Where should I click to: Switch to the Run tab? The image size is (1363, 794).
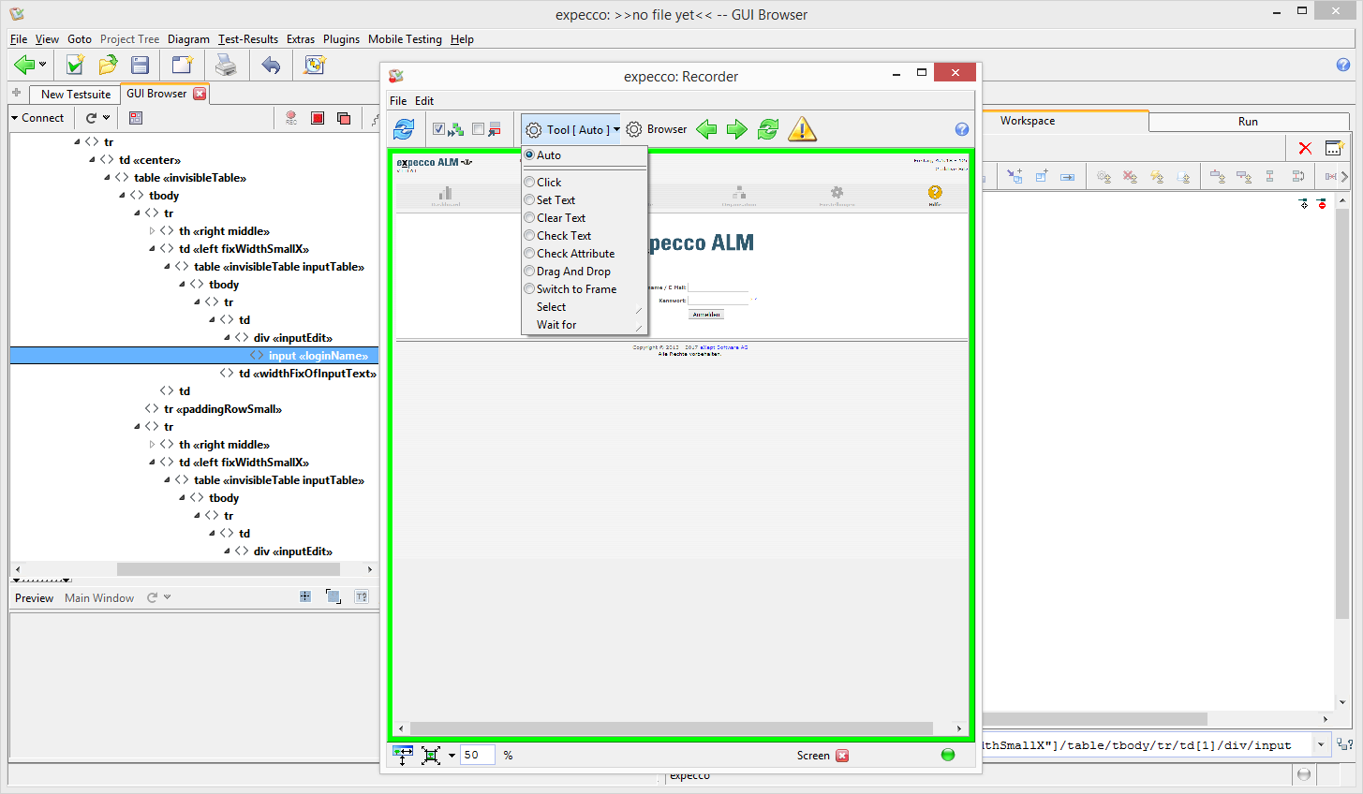click(1247, 122)
